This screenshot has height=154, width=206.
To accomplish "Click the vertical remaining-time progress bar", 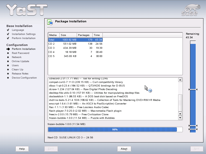I will (193, 86).
